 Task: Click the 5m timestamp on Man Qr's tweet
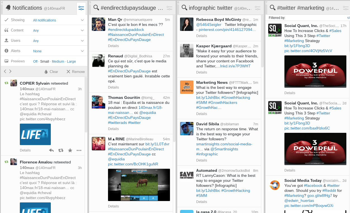point(167,20)
